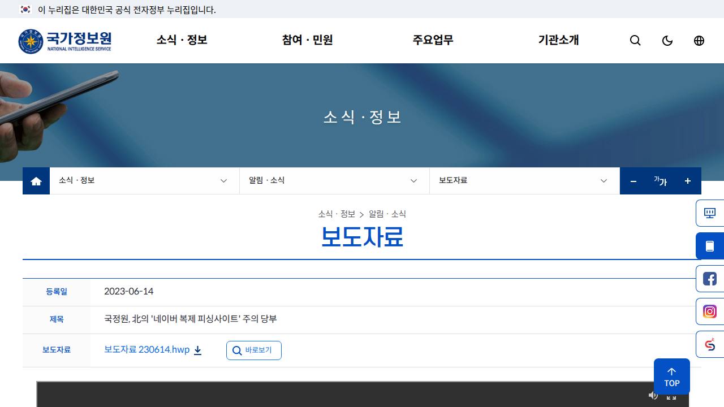Click the 보도자료 page heading
Image resolution: width=724 pixels, height=407 pixels.
362,236
